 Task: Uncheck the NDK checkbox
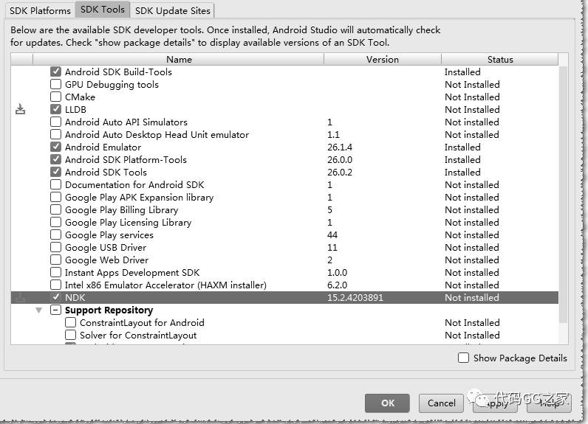click(55, 297)
